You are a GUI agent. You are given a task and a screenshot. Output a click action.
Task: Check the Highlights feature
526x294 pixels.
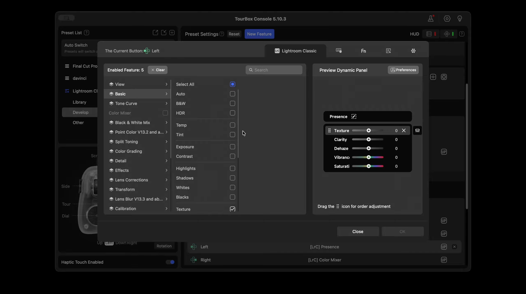coord(232,168)
